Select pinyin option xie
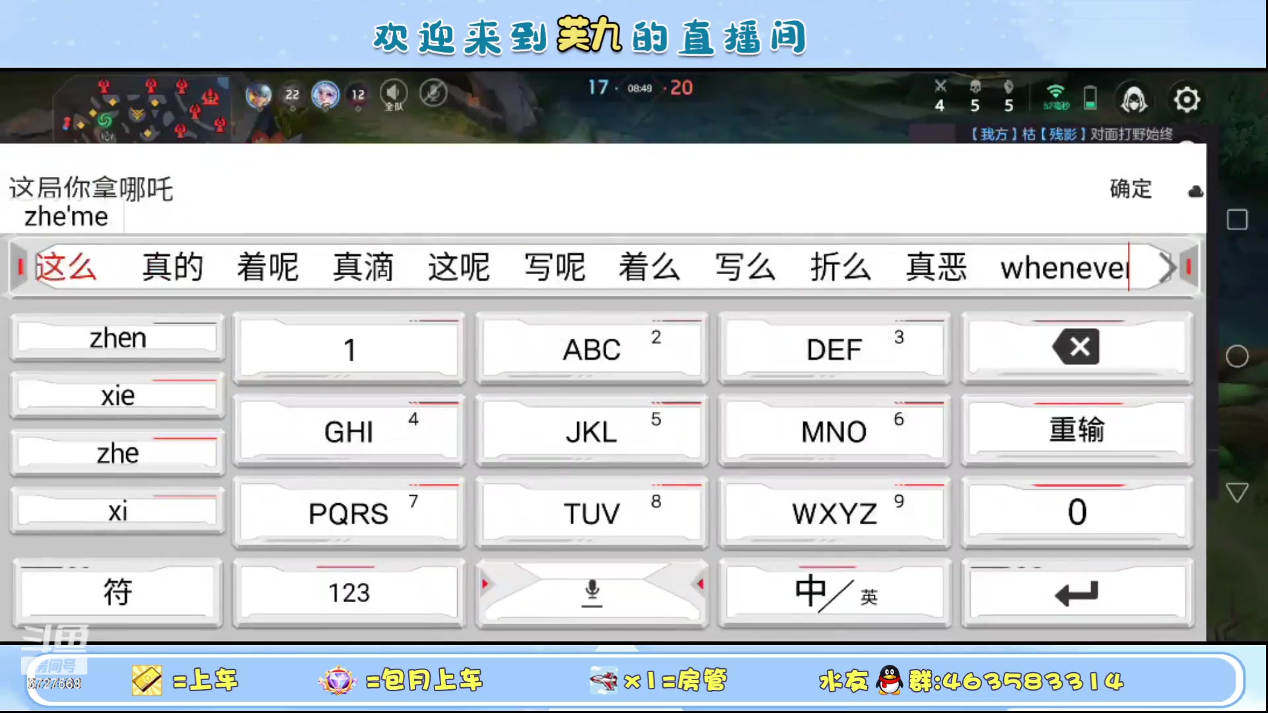 [118, 396]
